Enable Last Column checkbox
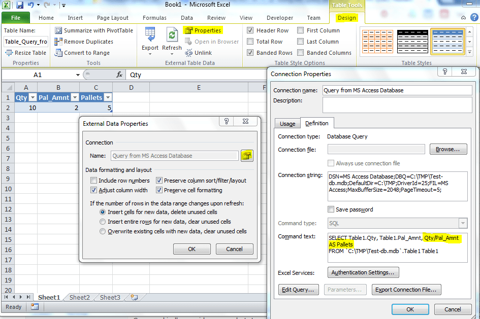The height and width of the screenshot is (319, 480). click(301, 41)
